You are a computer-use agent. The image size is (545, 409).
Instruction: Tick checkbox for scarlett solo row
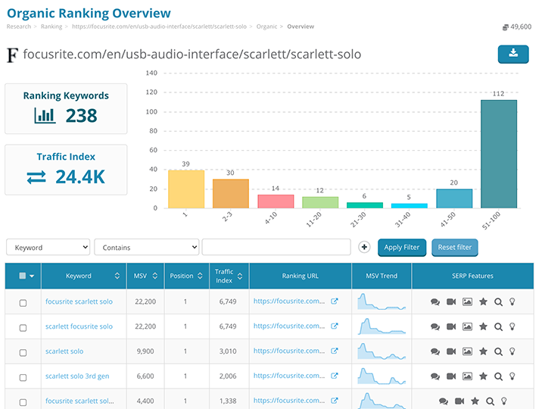(23, 352)
